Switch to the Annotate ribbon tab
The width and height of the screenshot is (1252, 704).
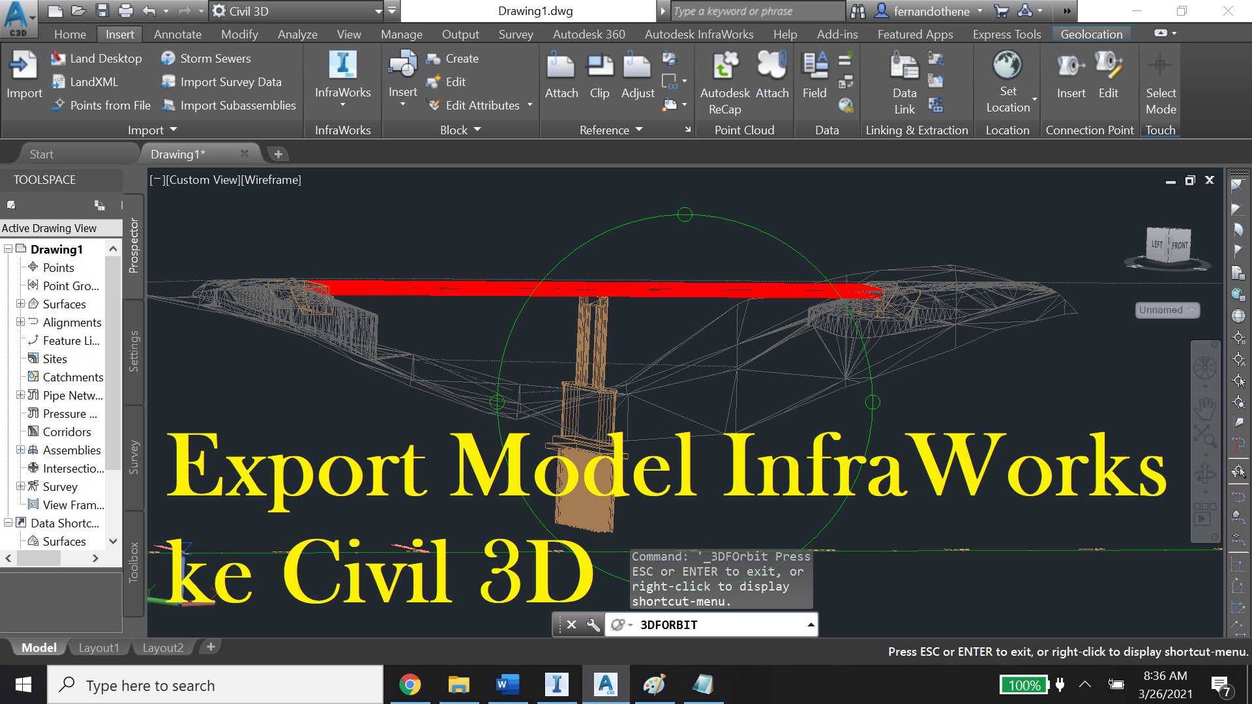click(177, 34)
